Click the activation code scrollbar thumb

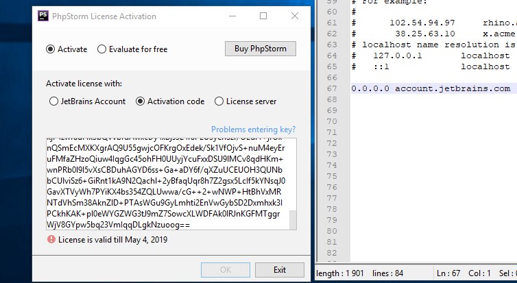pos(293,219)
